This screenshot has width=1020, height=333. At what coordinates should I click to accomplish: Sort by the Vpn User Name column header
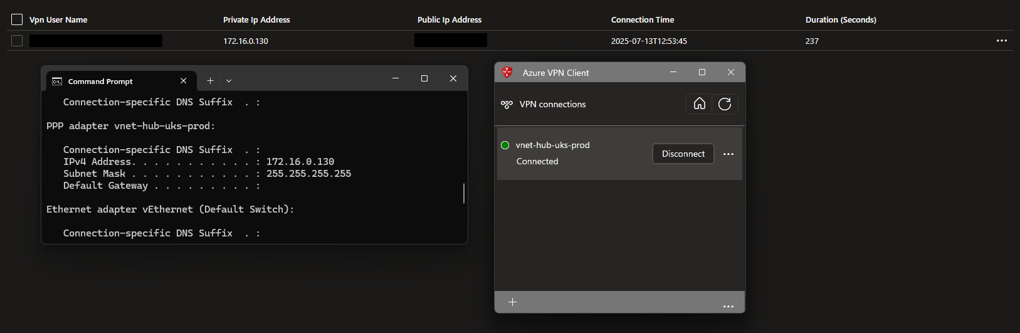tap(58, 20)
